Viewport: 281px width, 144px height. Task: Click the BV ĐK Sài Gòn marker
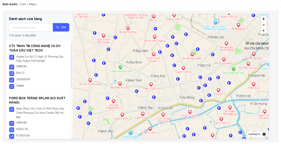(x=254, y=54)
